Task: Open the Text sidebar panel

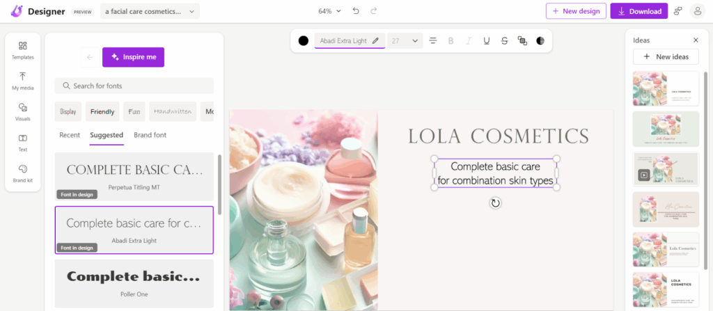Action: (23, 143)
